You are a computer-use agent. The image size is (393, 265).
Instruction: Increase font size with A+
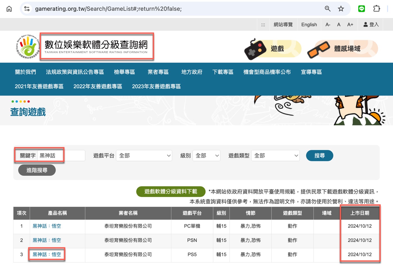(350, 25)
